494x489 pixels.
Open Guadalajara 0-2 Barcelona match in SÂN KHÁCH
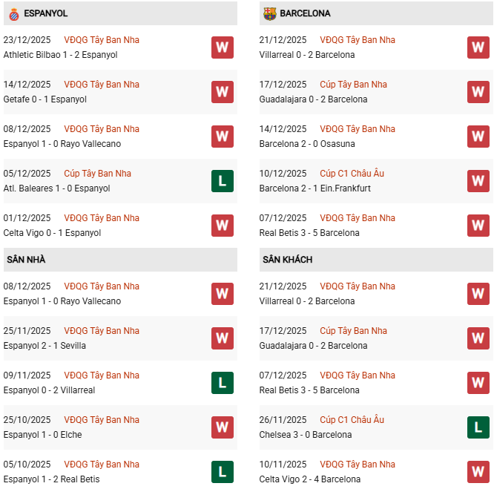(313, 346)
